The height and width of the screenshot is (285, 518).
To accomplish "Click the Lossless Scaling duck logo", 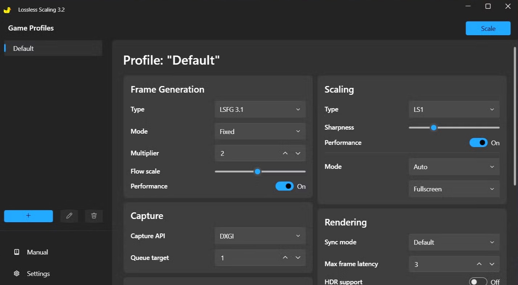I will coord(7,10).
